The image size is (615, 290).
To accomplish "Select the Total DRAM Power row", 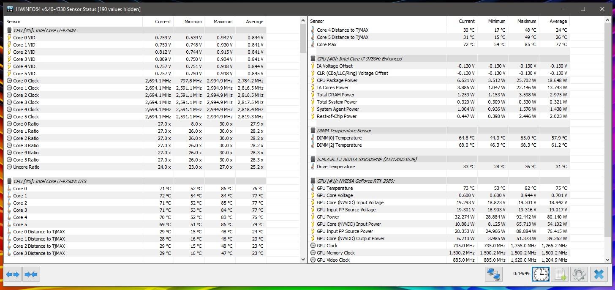I will click(439, 95).
